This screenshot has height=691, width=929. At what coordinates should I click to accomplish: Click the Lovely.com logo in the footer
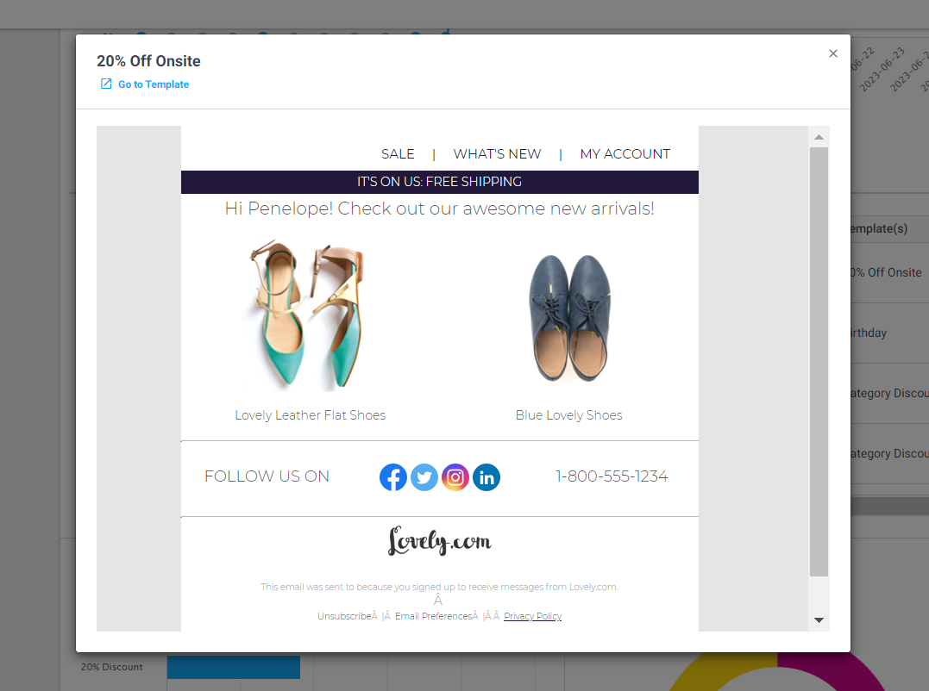click(440, 541)
